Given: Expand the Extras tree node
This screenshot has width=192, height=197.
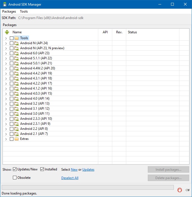Looking at the screenshot, I should coord(6,139).
